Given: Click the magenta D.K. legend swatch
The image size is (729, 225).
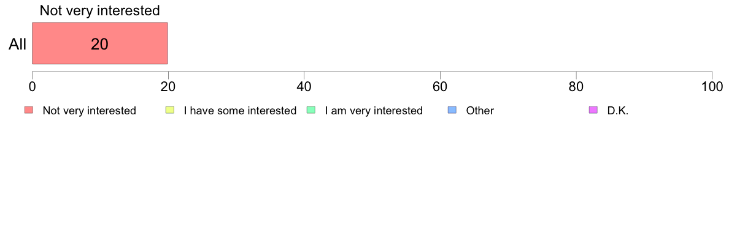Looking at the screenshot, I should pos(593,110).
